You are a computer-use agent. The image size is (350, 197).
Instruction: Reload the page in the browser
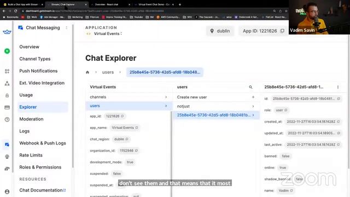(x=16, y=11)
